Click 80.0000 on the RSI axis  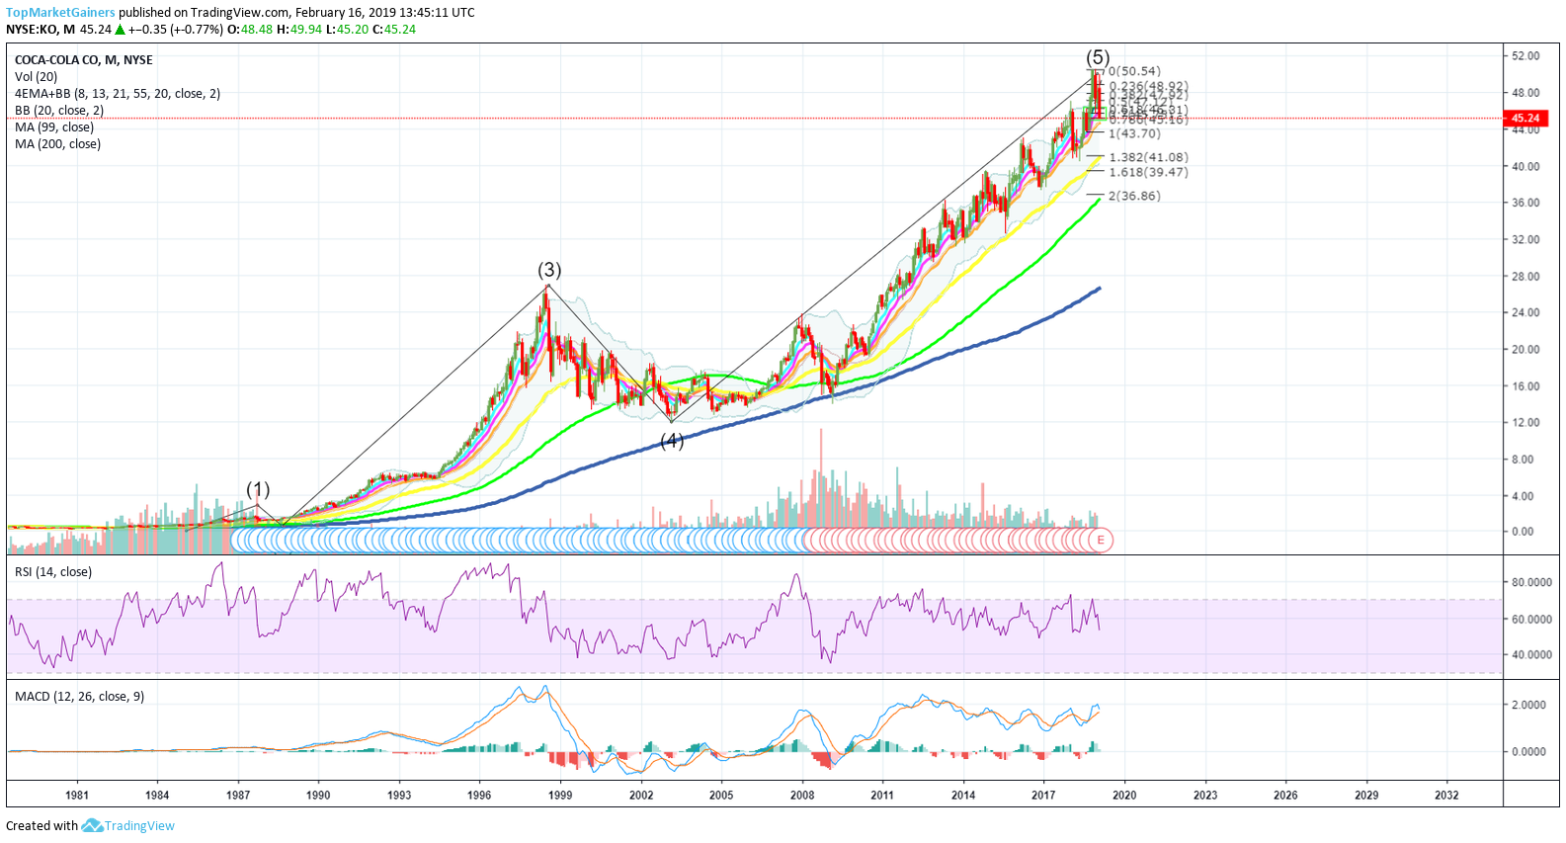[x=1531, y=583]
